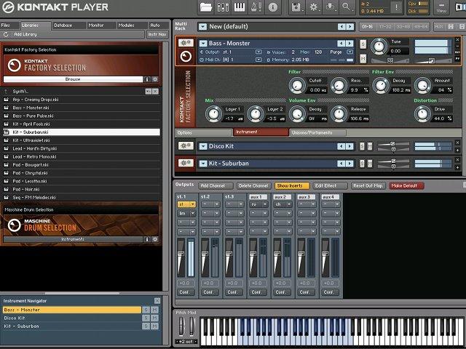This screenshot has width=466, height=349.
Task: Open the Disco Kit instrument dropdown
Action: click(x=203, y=146)
